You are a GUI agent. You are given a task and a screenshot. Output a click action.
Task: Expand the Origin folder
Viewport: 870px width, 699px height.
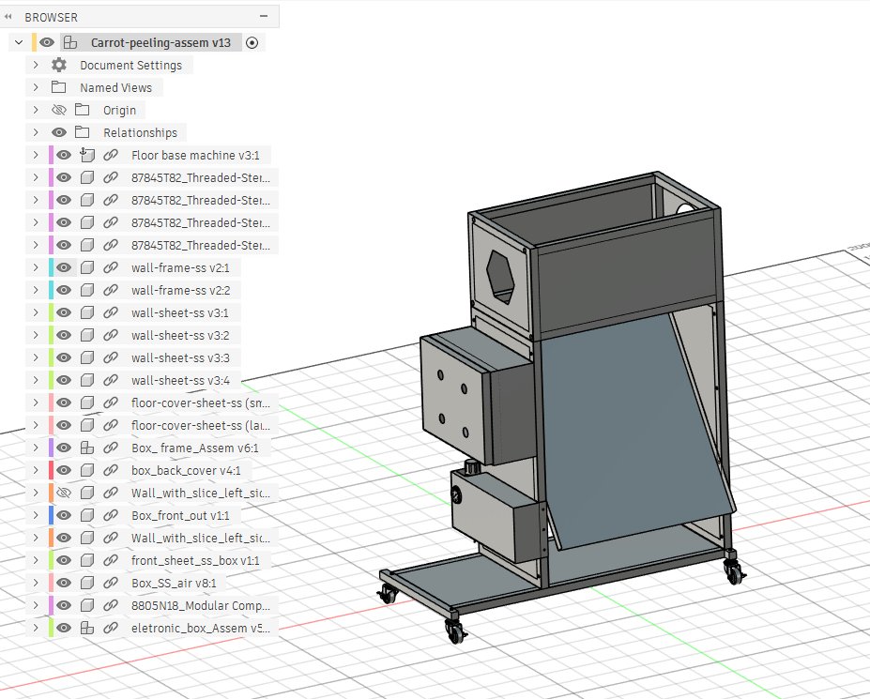(x=36, y=110)
